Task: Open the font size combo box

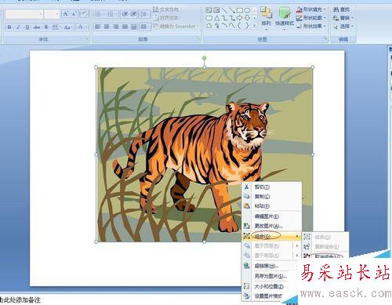Action: click(52, 14)
